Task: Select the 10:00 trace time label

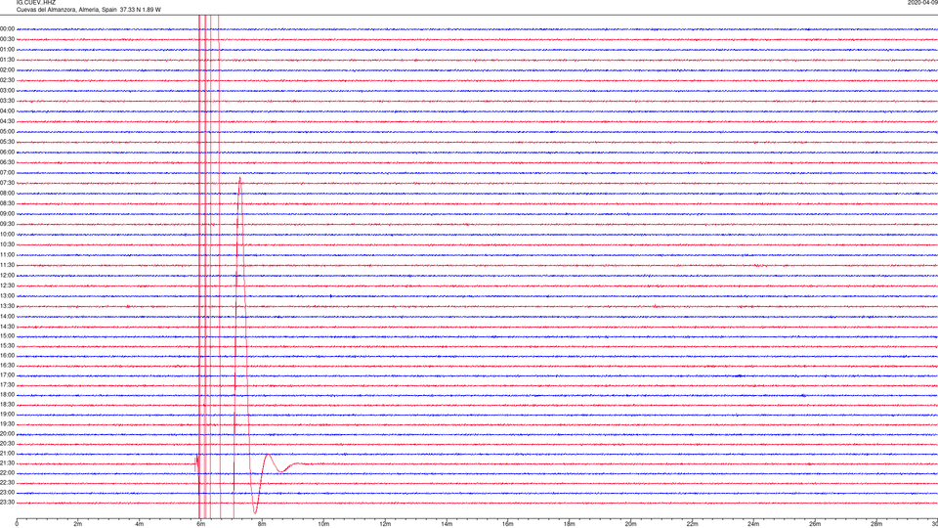Action: tap(7, 234)
